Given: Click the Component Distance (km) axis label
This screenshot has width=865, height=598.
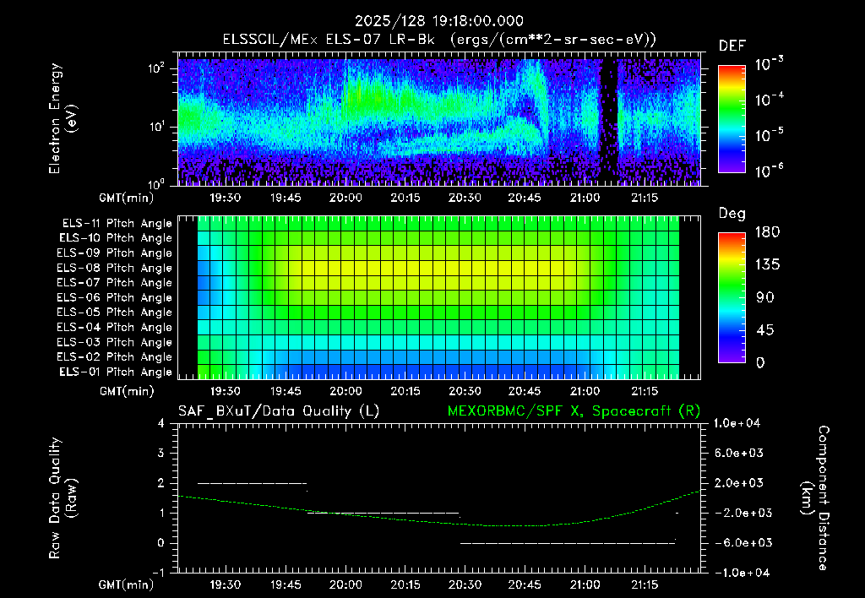Looking at the screenshot, I should pos(815,498).
